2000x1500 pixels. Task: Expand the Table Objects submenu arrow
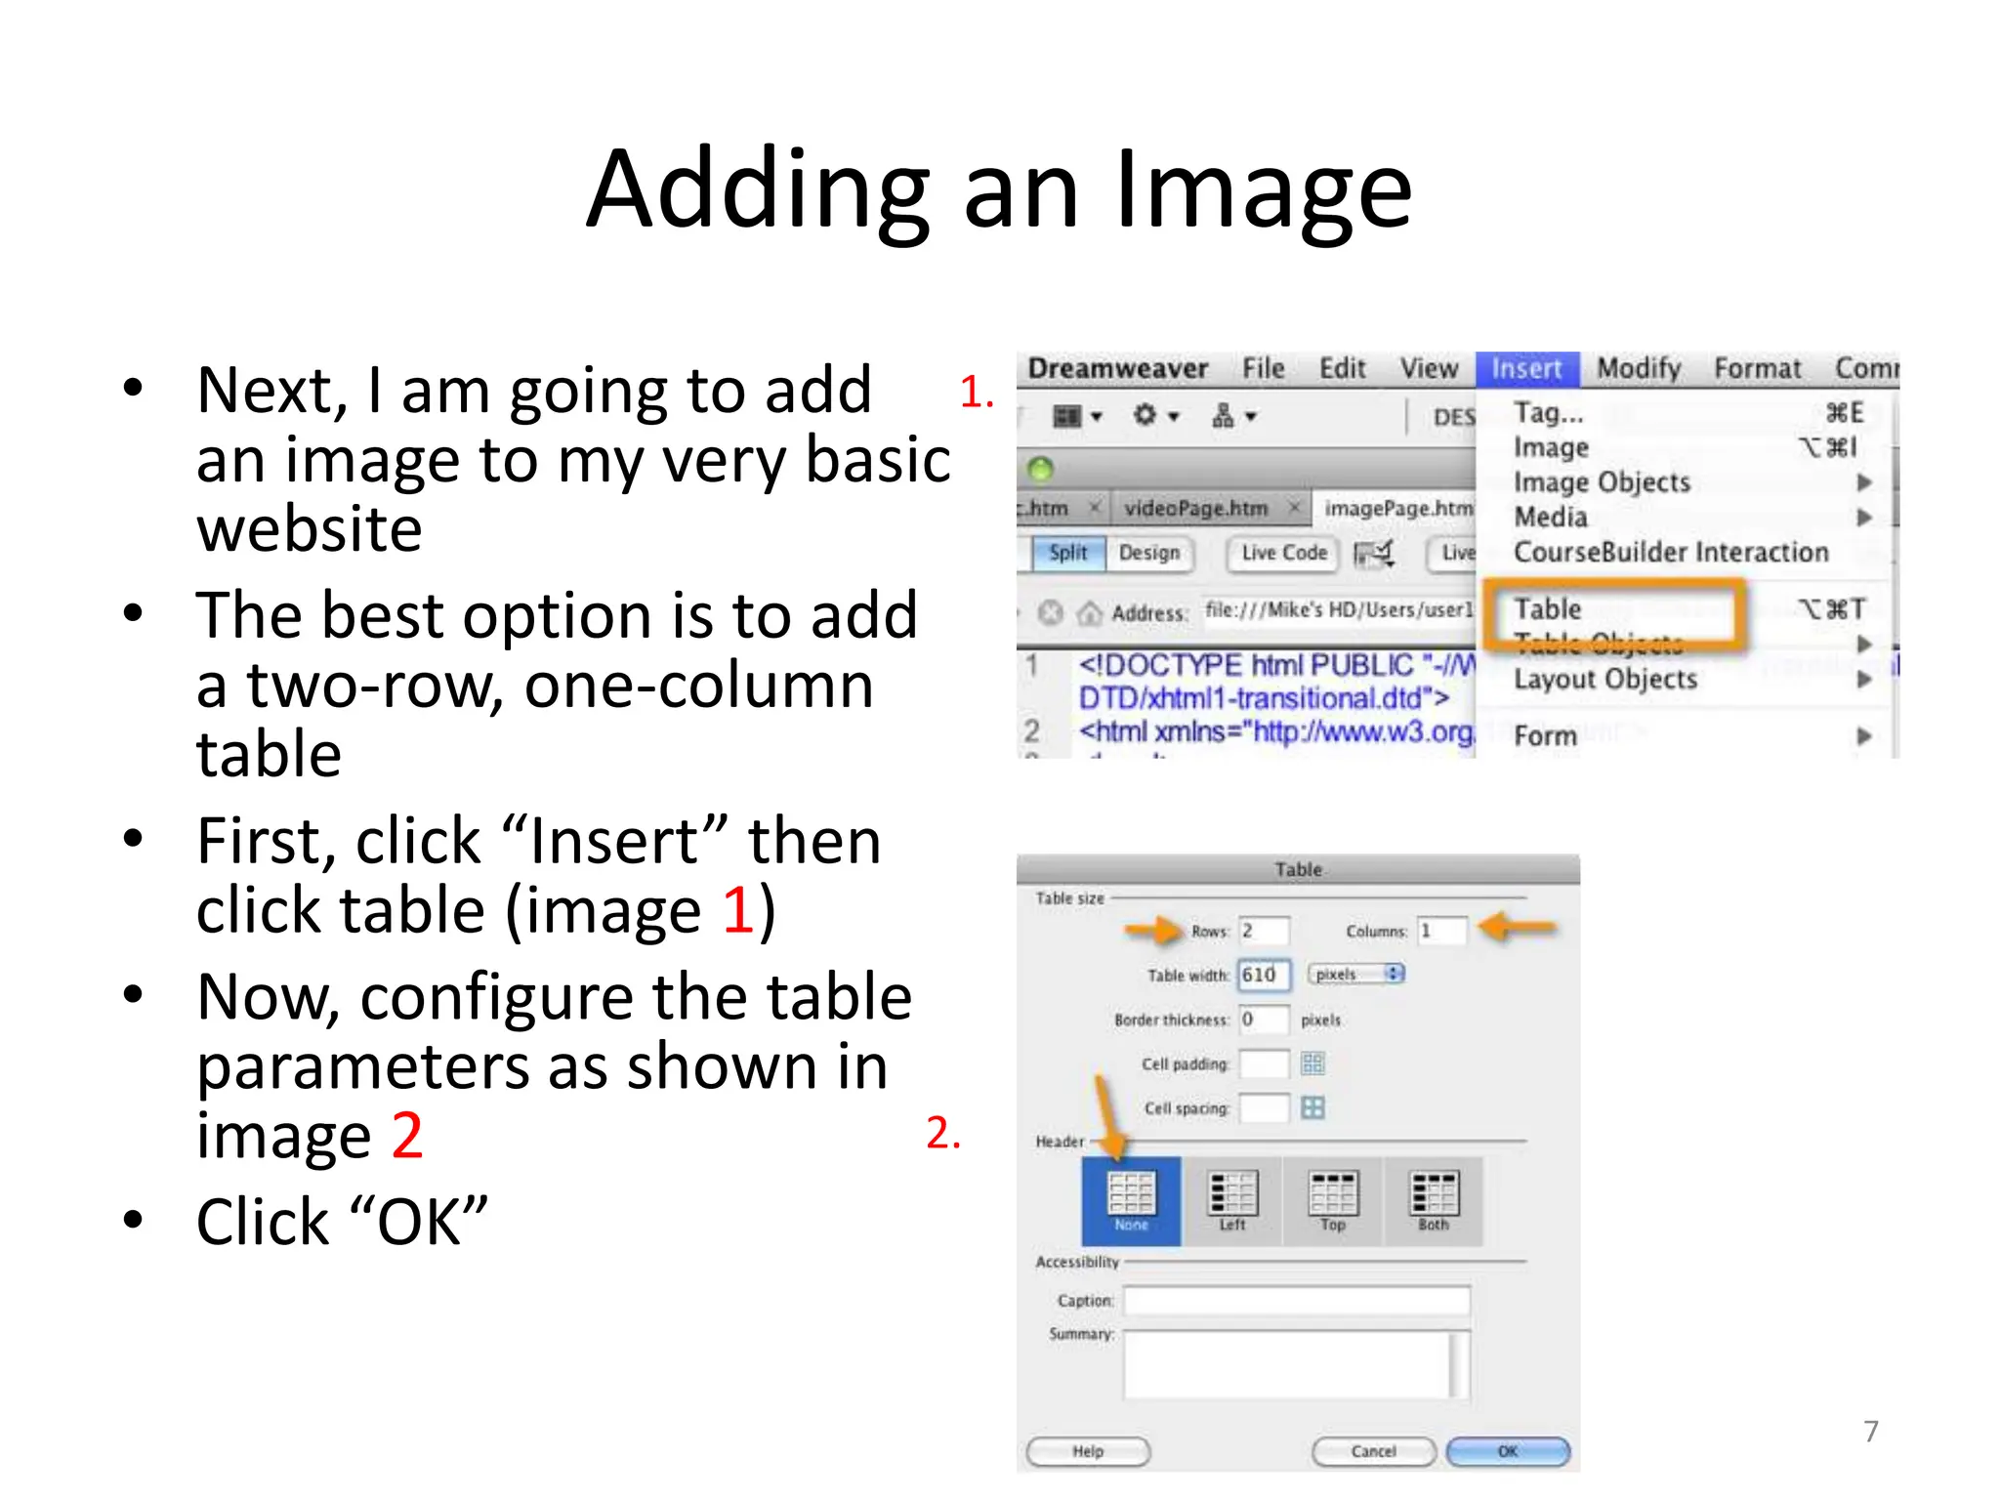tap(1864, 645)
